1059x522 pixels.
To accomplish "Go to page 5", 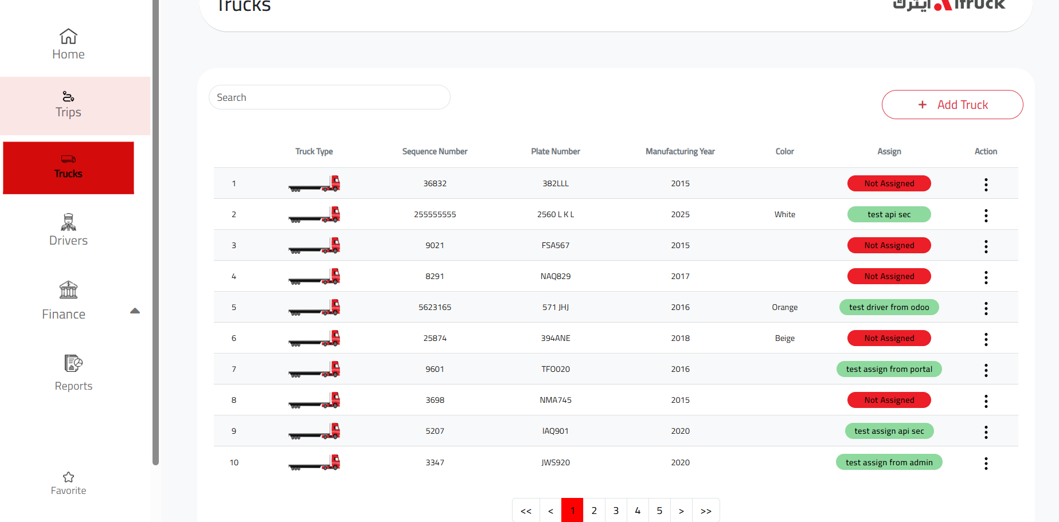I will point(659,510).
